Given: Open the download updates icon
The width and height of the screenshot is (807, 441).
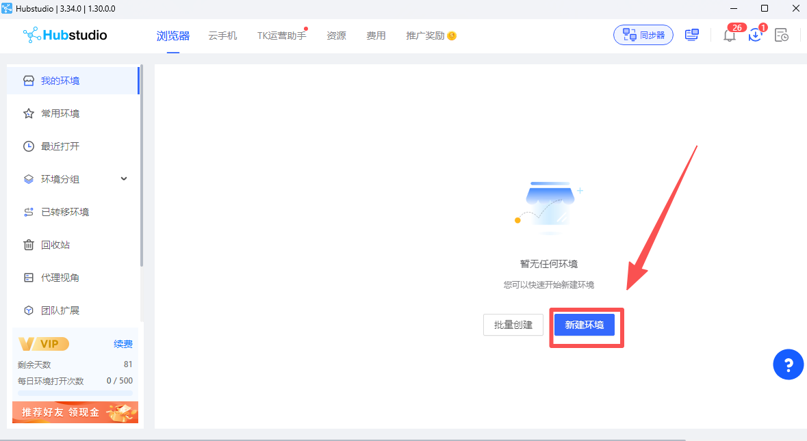Looking at the screenshot, I should [x=755, y=36].
